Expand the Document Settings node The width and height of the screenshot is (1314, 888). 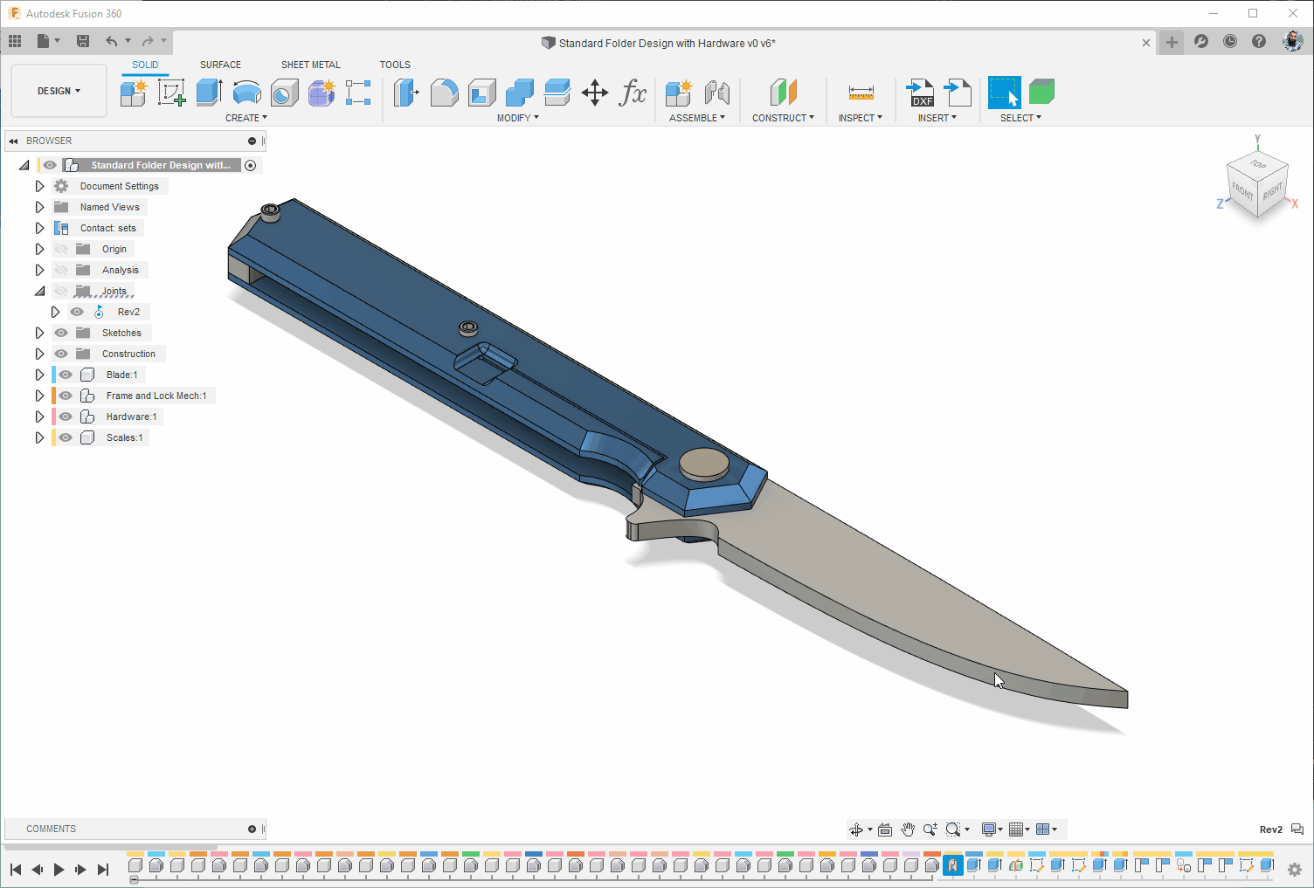(x=39, y=186)
